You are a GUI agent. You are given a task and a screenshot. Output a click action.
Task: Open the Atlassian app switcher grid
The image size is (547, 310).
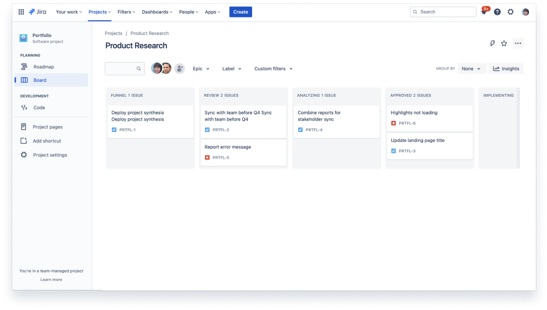pos(21,12)
